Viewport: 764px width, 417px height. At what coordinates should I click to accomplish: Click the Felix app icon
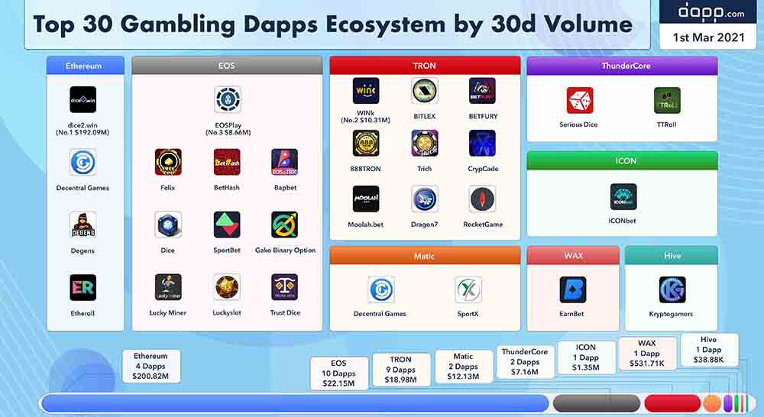pos(168,162)
